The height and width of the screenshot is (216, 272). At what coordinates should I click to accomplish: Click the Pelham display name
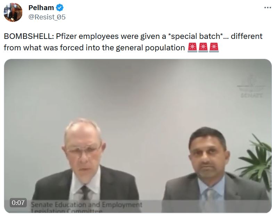pyautogui.click(x=41, y=8)
